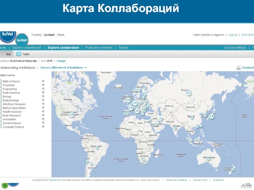The width and height of the screenshot is (254, 190).
Task: Tick the Computer Science checkbox
Action: pyautogui.click(x=1, y=127)
